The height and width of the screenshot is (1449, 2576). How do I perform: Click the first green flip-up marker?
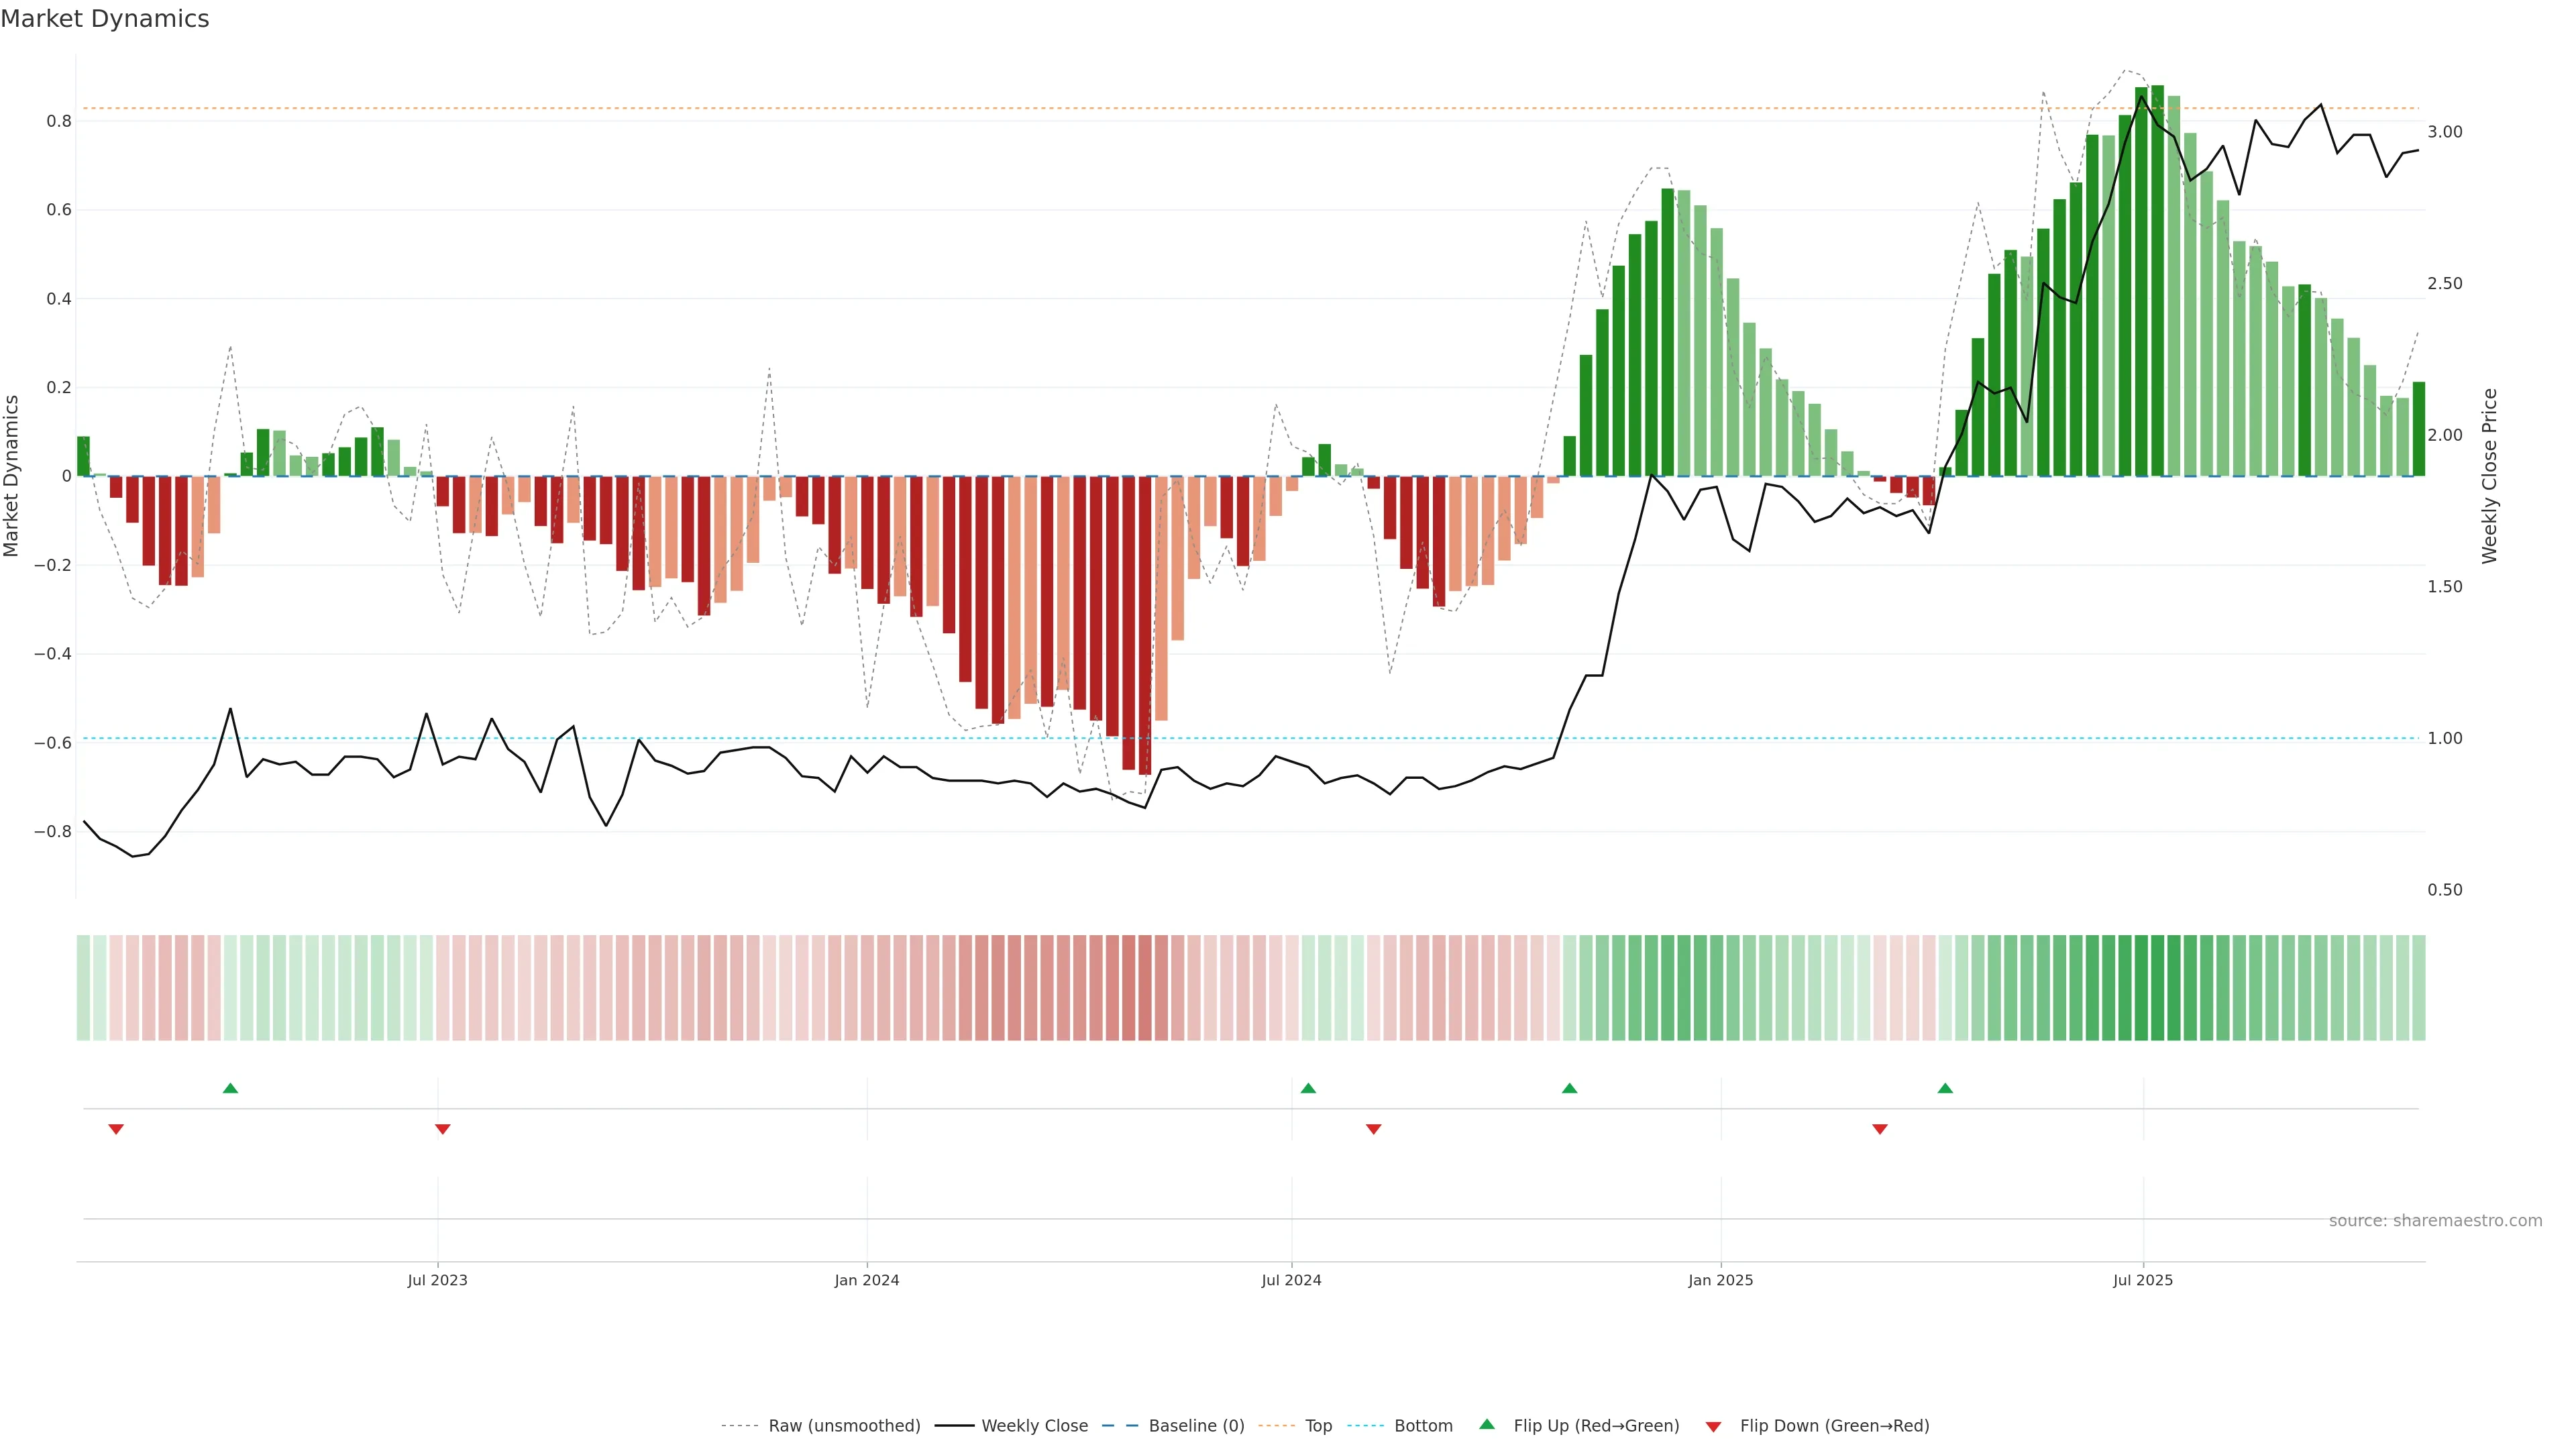tap(230, 1088)
